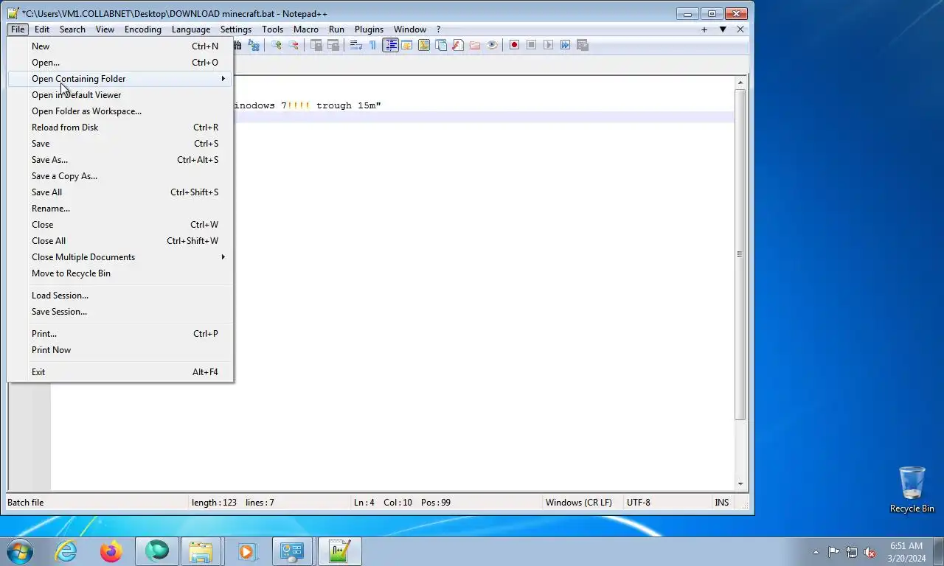
Task: Click the Zoom In toolbar icon
Action: [x=277, y=45]
